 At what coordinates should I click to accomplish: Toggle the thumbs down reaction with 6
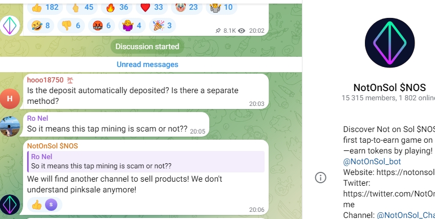[71, 26]
